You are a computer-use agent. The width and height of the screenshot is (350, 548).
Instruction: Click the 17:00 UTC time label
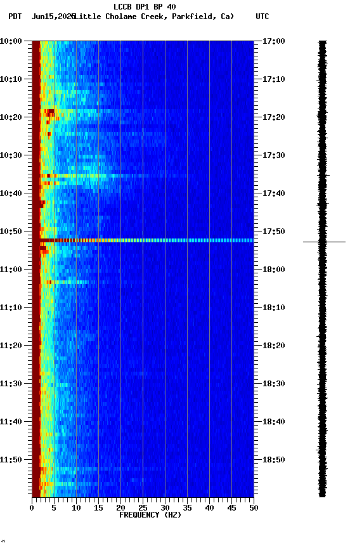tap(274, 41)
